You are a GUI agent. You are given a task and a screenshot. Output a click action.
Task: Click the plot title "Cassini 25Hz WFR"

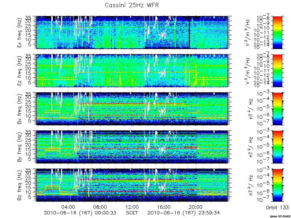tap(132, 5)
